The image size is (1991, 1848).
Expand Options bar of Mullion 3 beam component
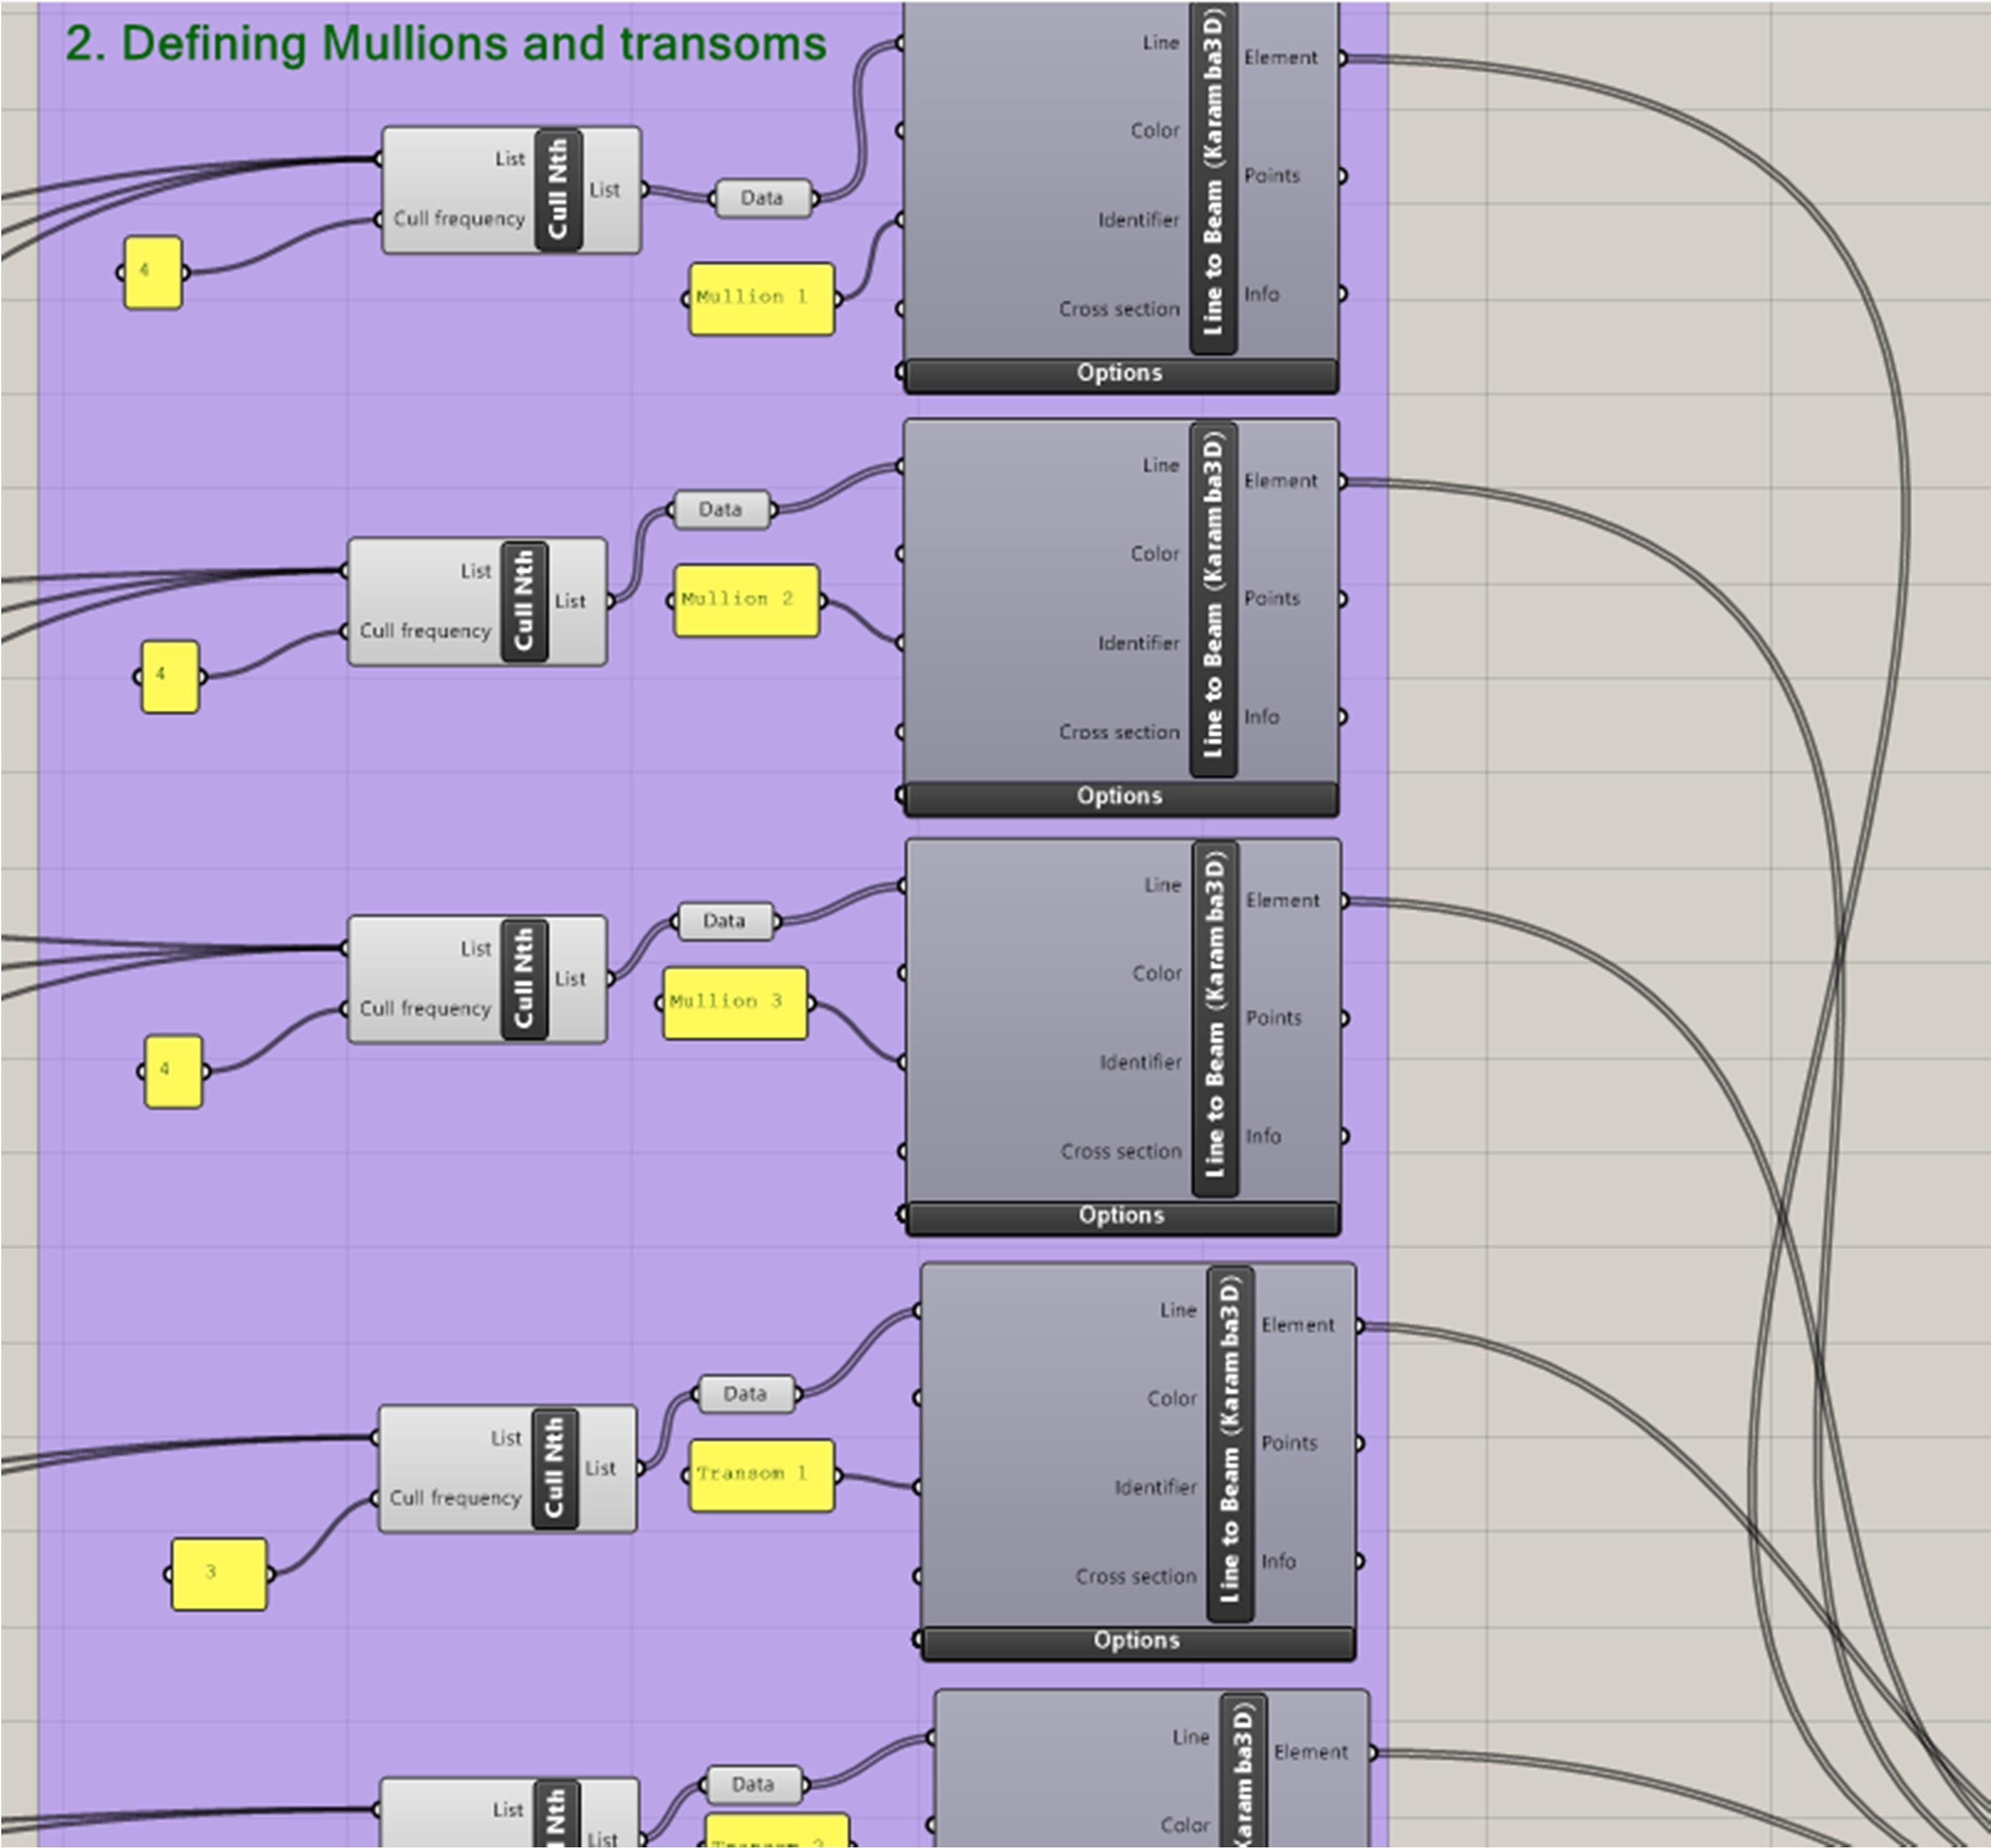click(1121, 1216)
